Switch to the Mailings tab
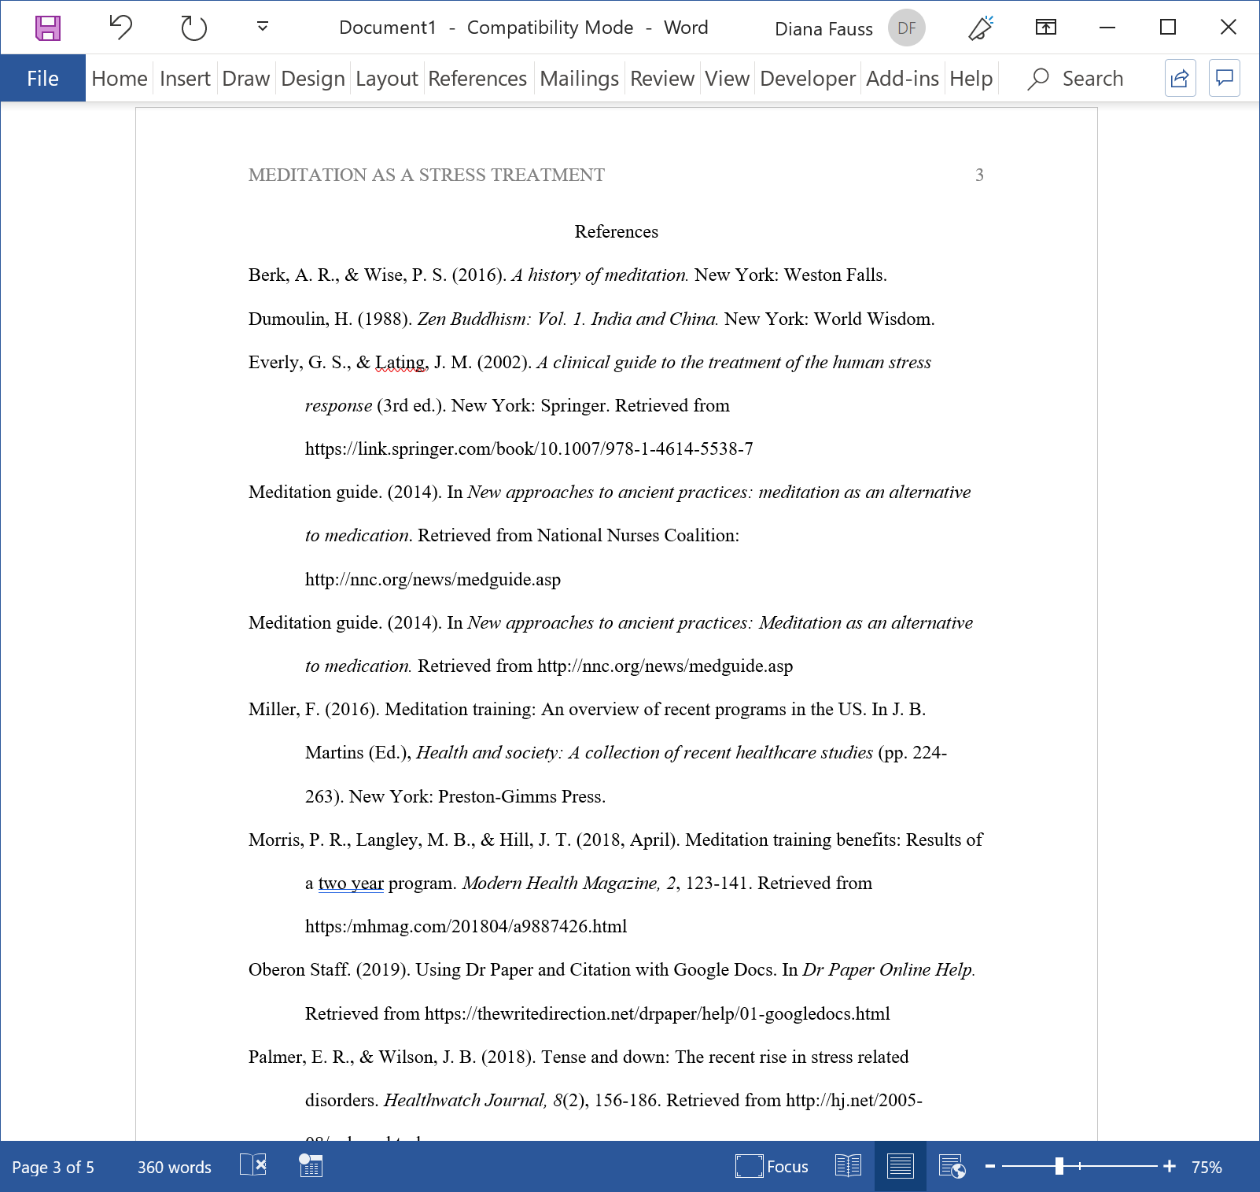This screenshot has width=1260, height=1192. [x=579, y=78]
